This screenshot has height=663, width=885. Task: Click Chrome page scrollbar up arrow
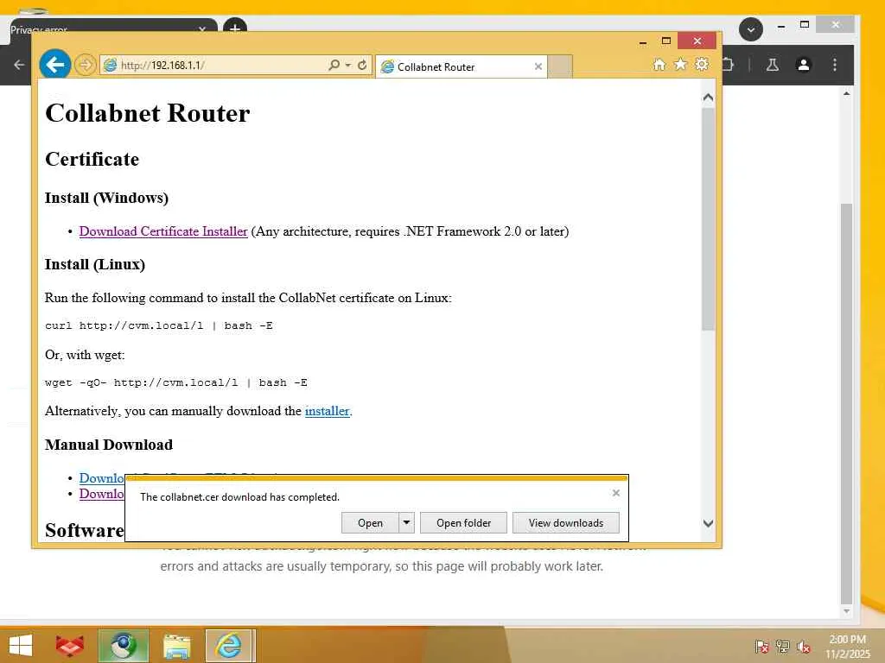coord(846,93)
